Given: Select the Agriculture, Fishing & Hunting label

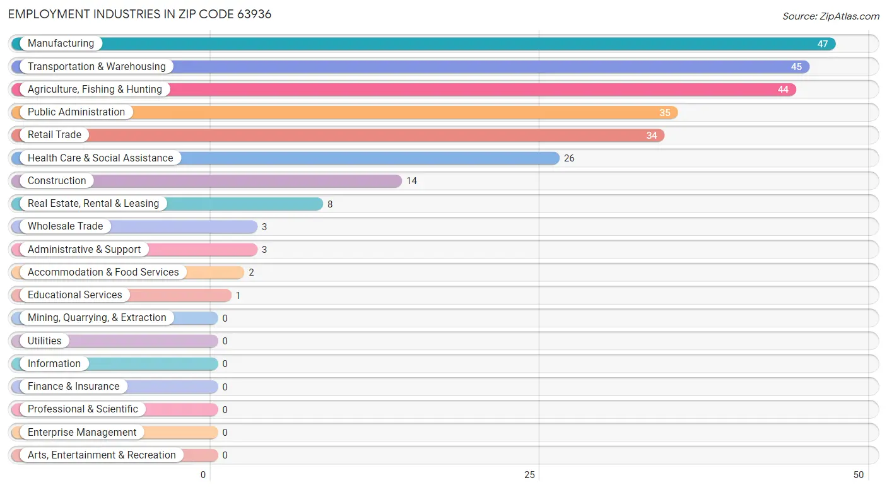Looking at the screenshot, I should tap(95, 90).
